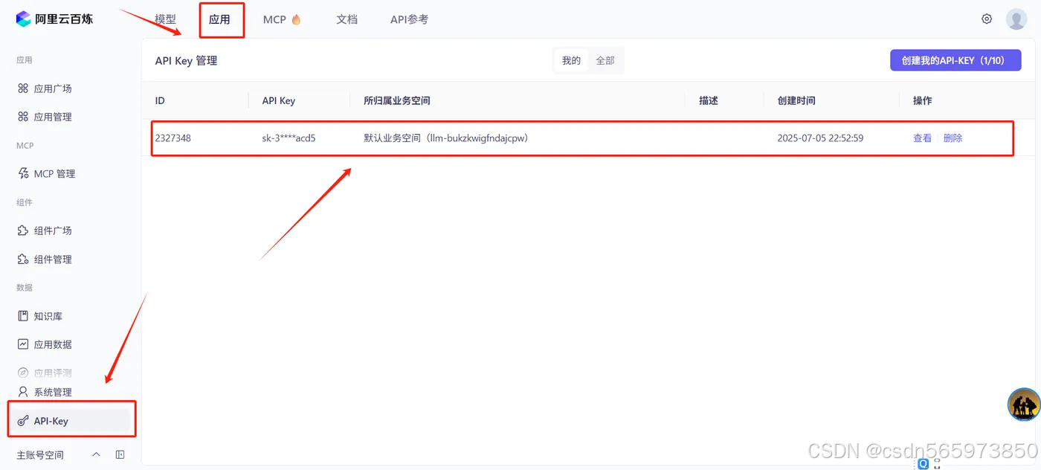Click 主账号空间 label

pyautogui.click(x=40, y=455)
